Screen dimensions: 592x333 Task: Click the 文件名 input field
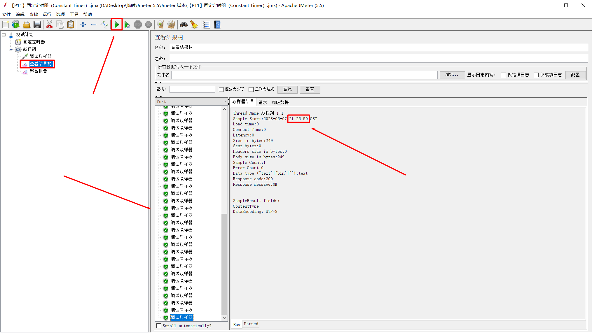coord(304,75)
